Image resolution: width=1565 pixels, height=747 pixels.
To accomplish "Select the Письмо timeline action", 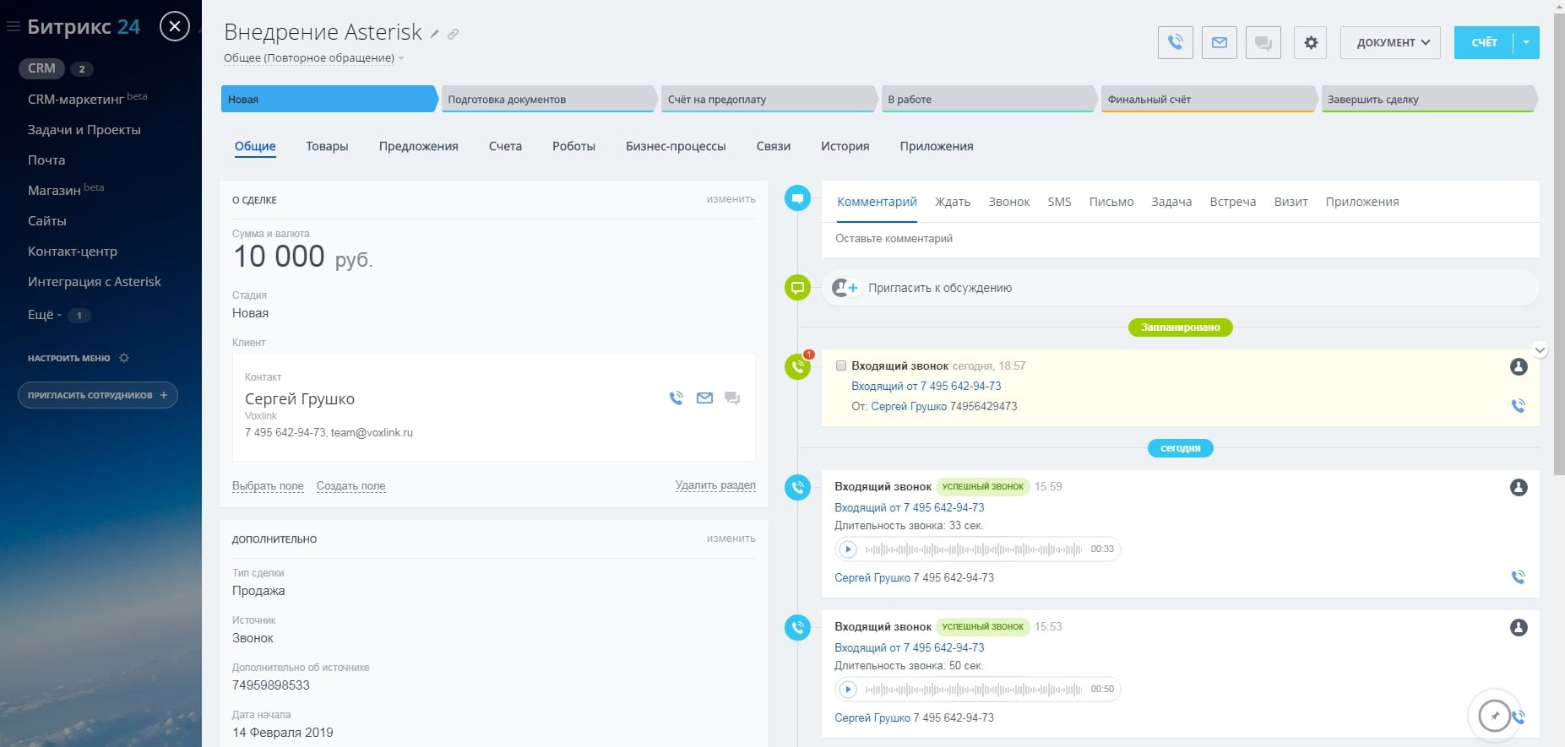I will [x=1111, y=202].
